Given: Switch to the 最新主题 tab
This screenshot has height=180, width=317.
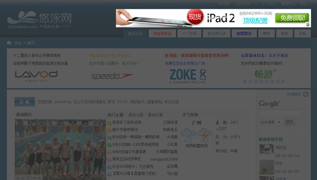Looking at the screenshot, I should click(136, 115).
